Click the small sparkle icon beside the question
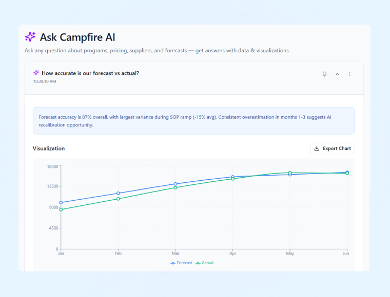 [36, 73]
